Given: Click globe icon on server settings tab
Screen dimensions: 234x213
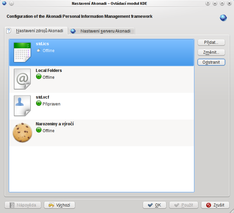Looking at the screenshot, I should (x=73, y=31).
